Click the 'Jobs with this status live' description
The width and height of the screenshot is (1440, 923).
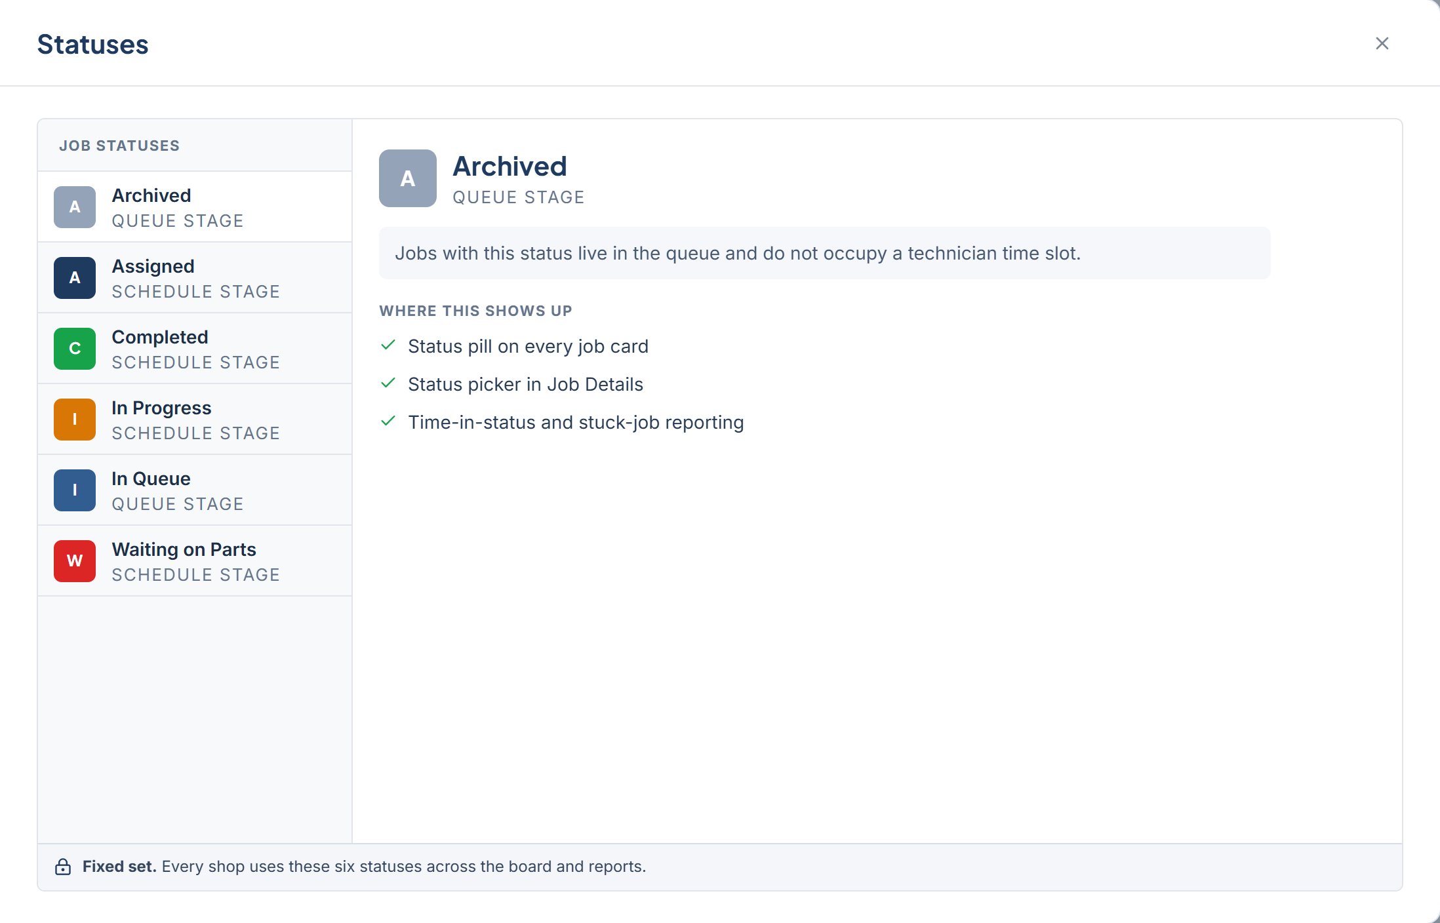(738, 253)
